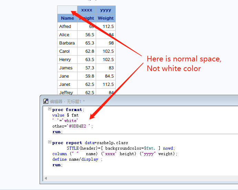Select the 'Alfred' row name cell
This screenshot has height=190, width=238.
click(65, 27)
